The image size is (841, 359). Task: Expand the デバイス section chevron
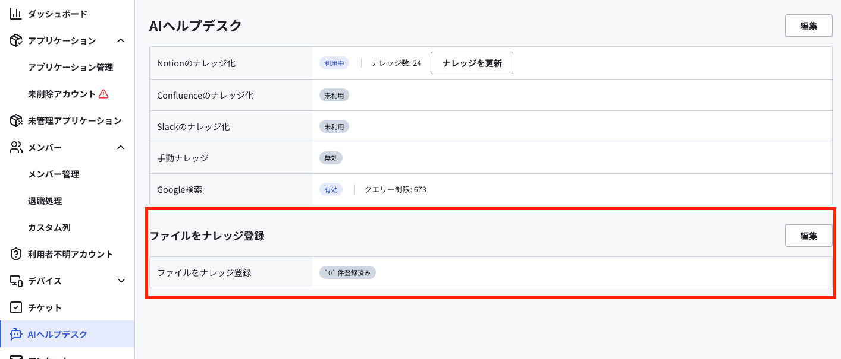pyautogui.click(x=121, y=281)
